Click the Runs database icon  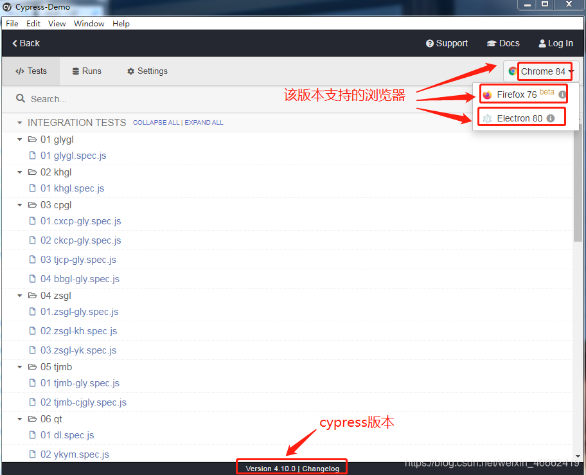pos(75,71)
